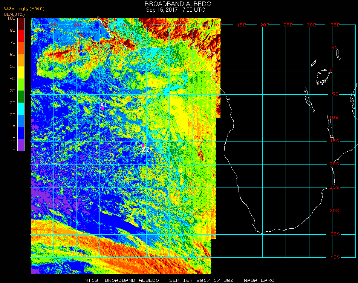
Task: Select the orange-red 60-70 colorbar swatch
Action: (x=21, y=48)
